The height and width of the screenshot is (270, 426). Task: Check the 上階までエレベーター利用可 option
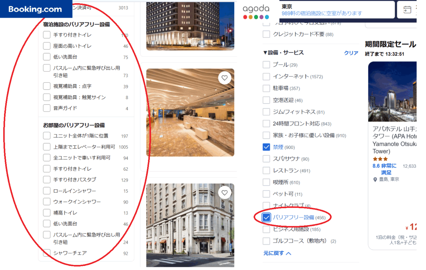(47, 147)
